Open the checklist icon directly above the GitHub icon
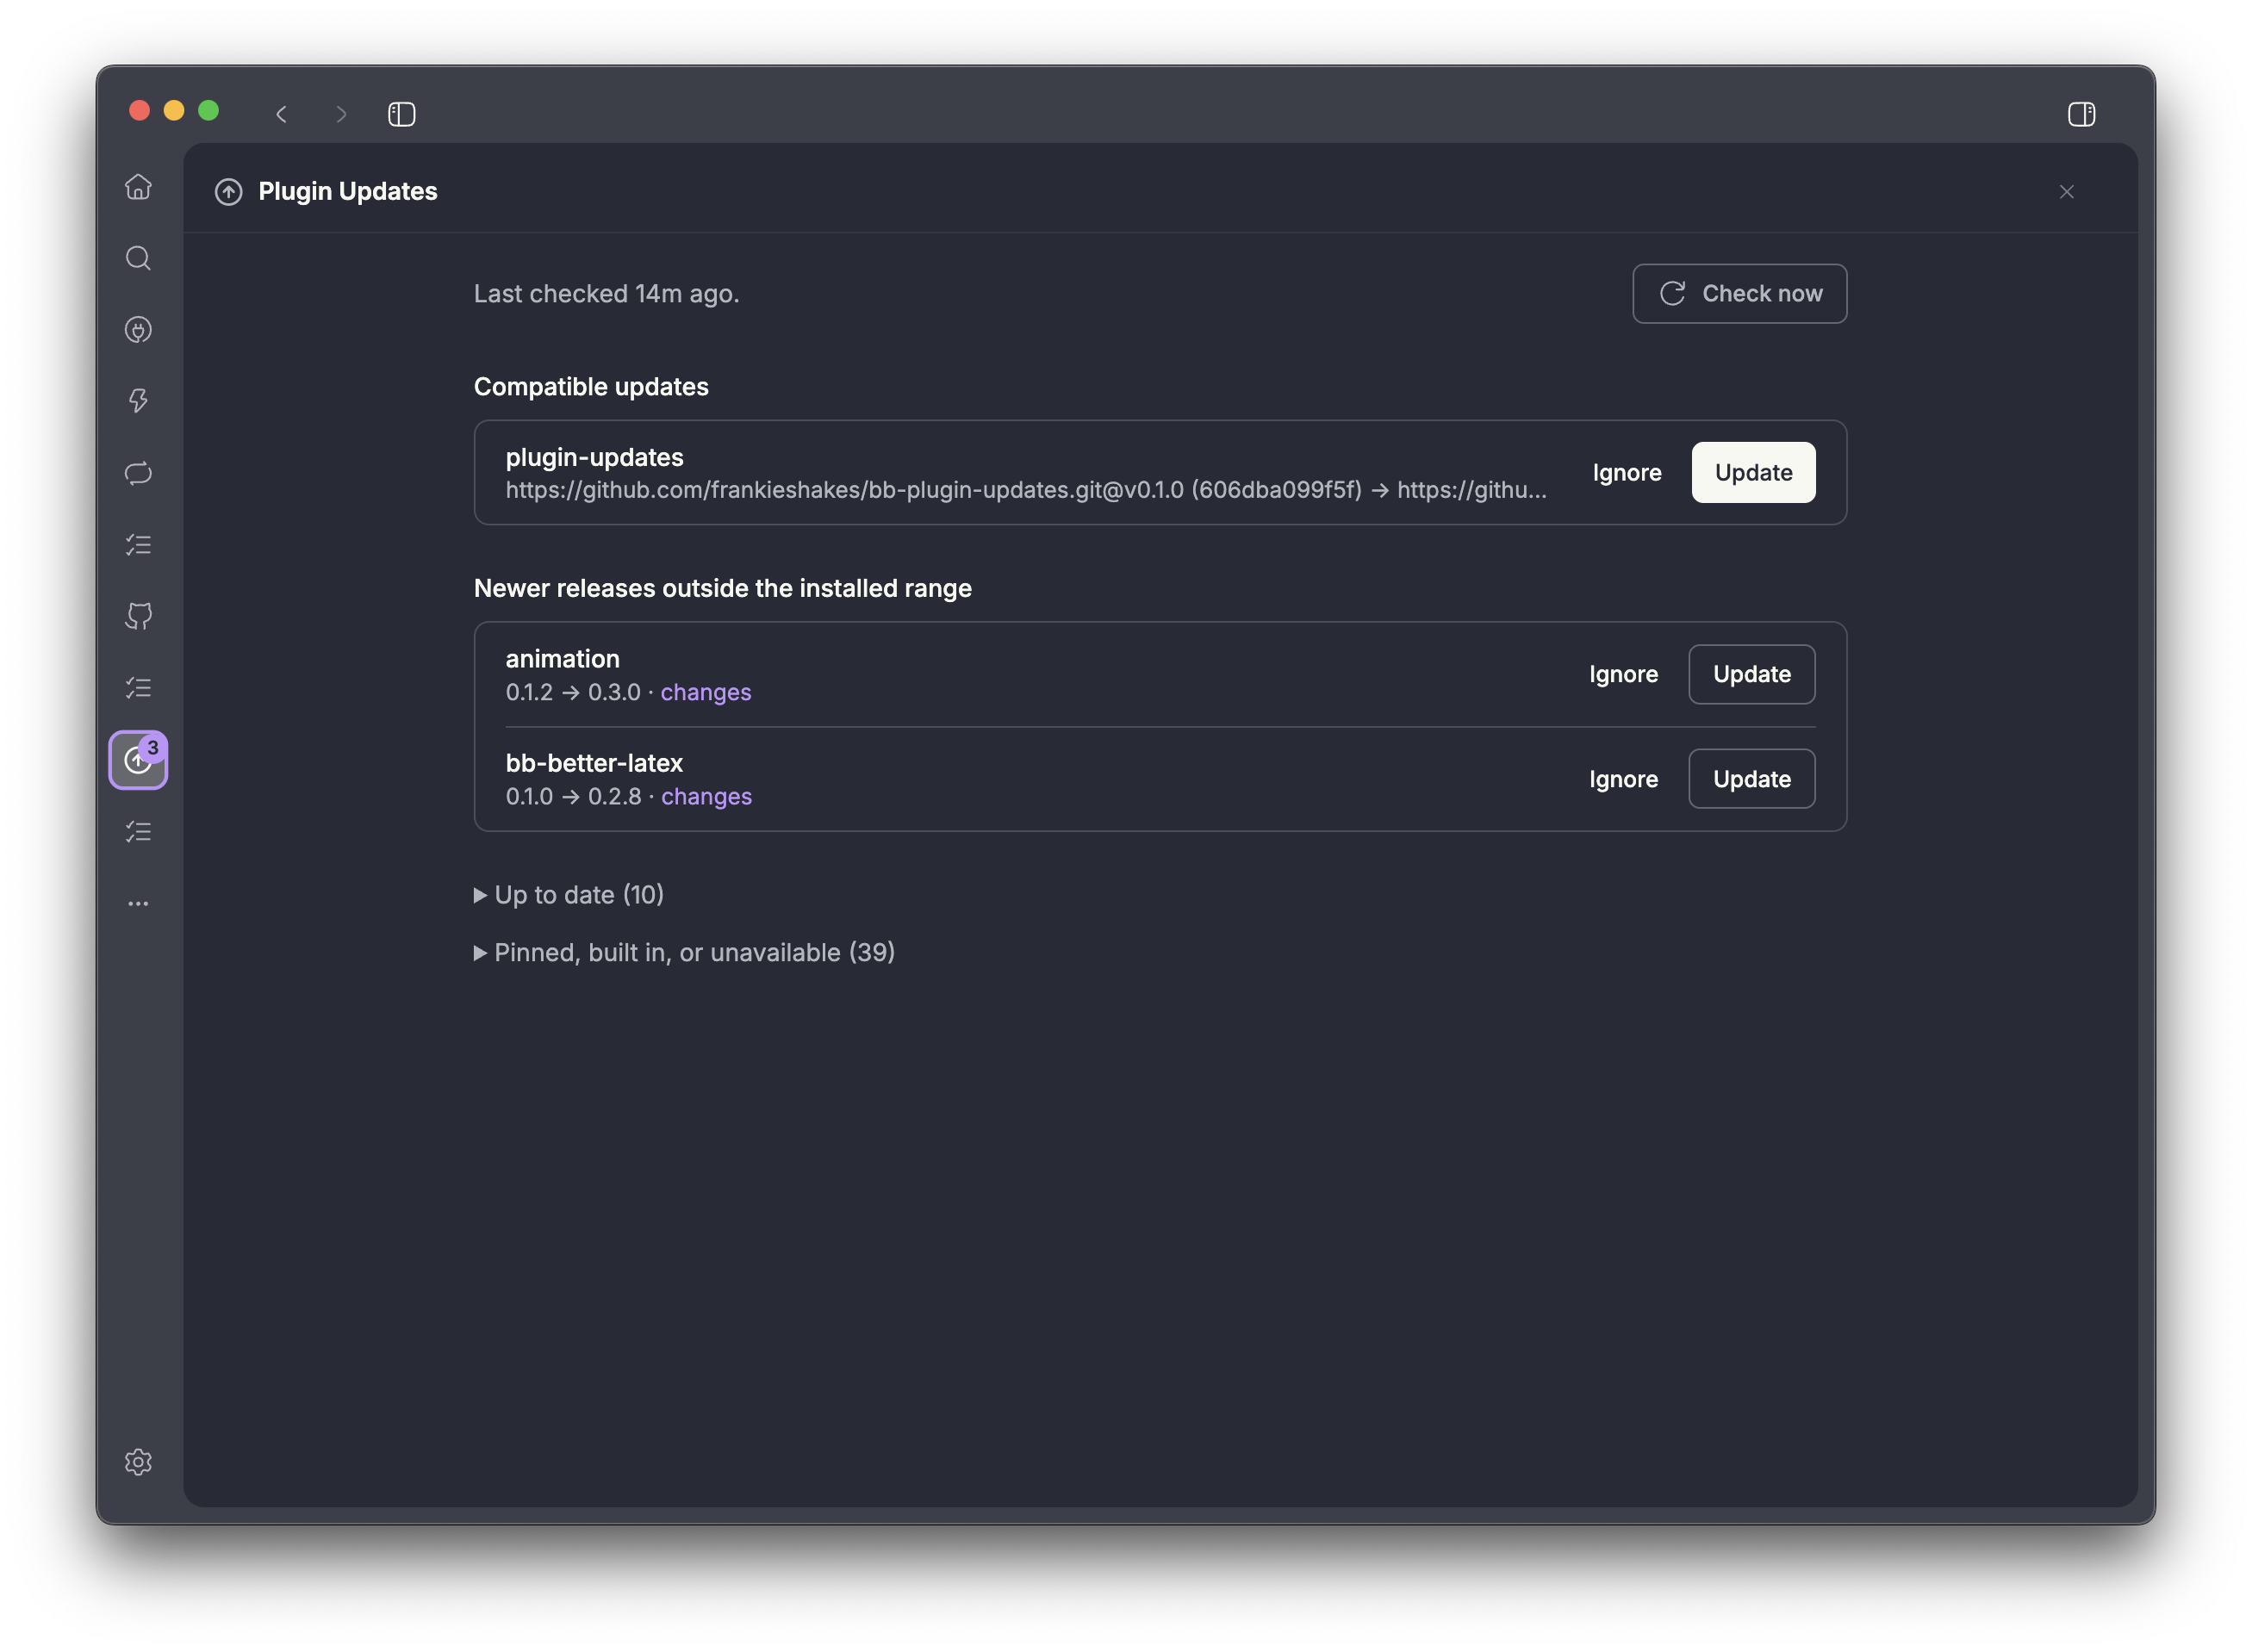The image size is (2252, 1652). click(x=138, y=545)
